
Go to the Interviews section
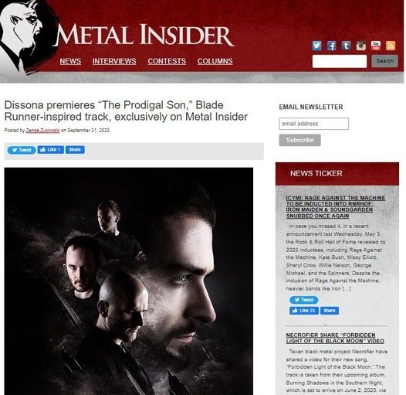tap(114, 61)
